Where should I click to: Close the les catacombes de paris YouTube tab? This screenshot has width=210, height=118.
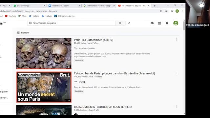(x=149, y=6)
